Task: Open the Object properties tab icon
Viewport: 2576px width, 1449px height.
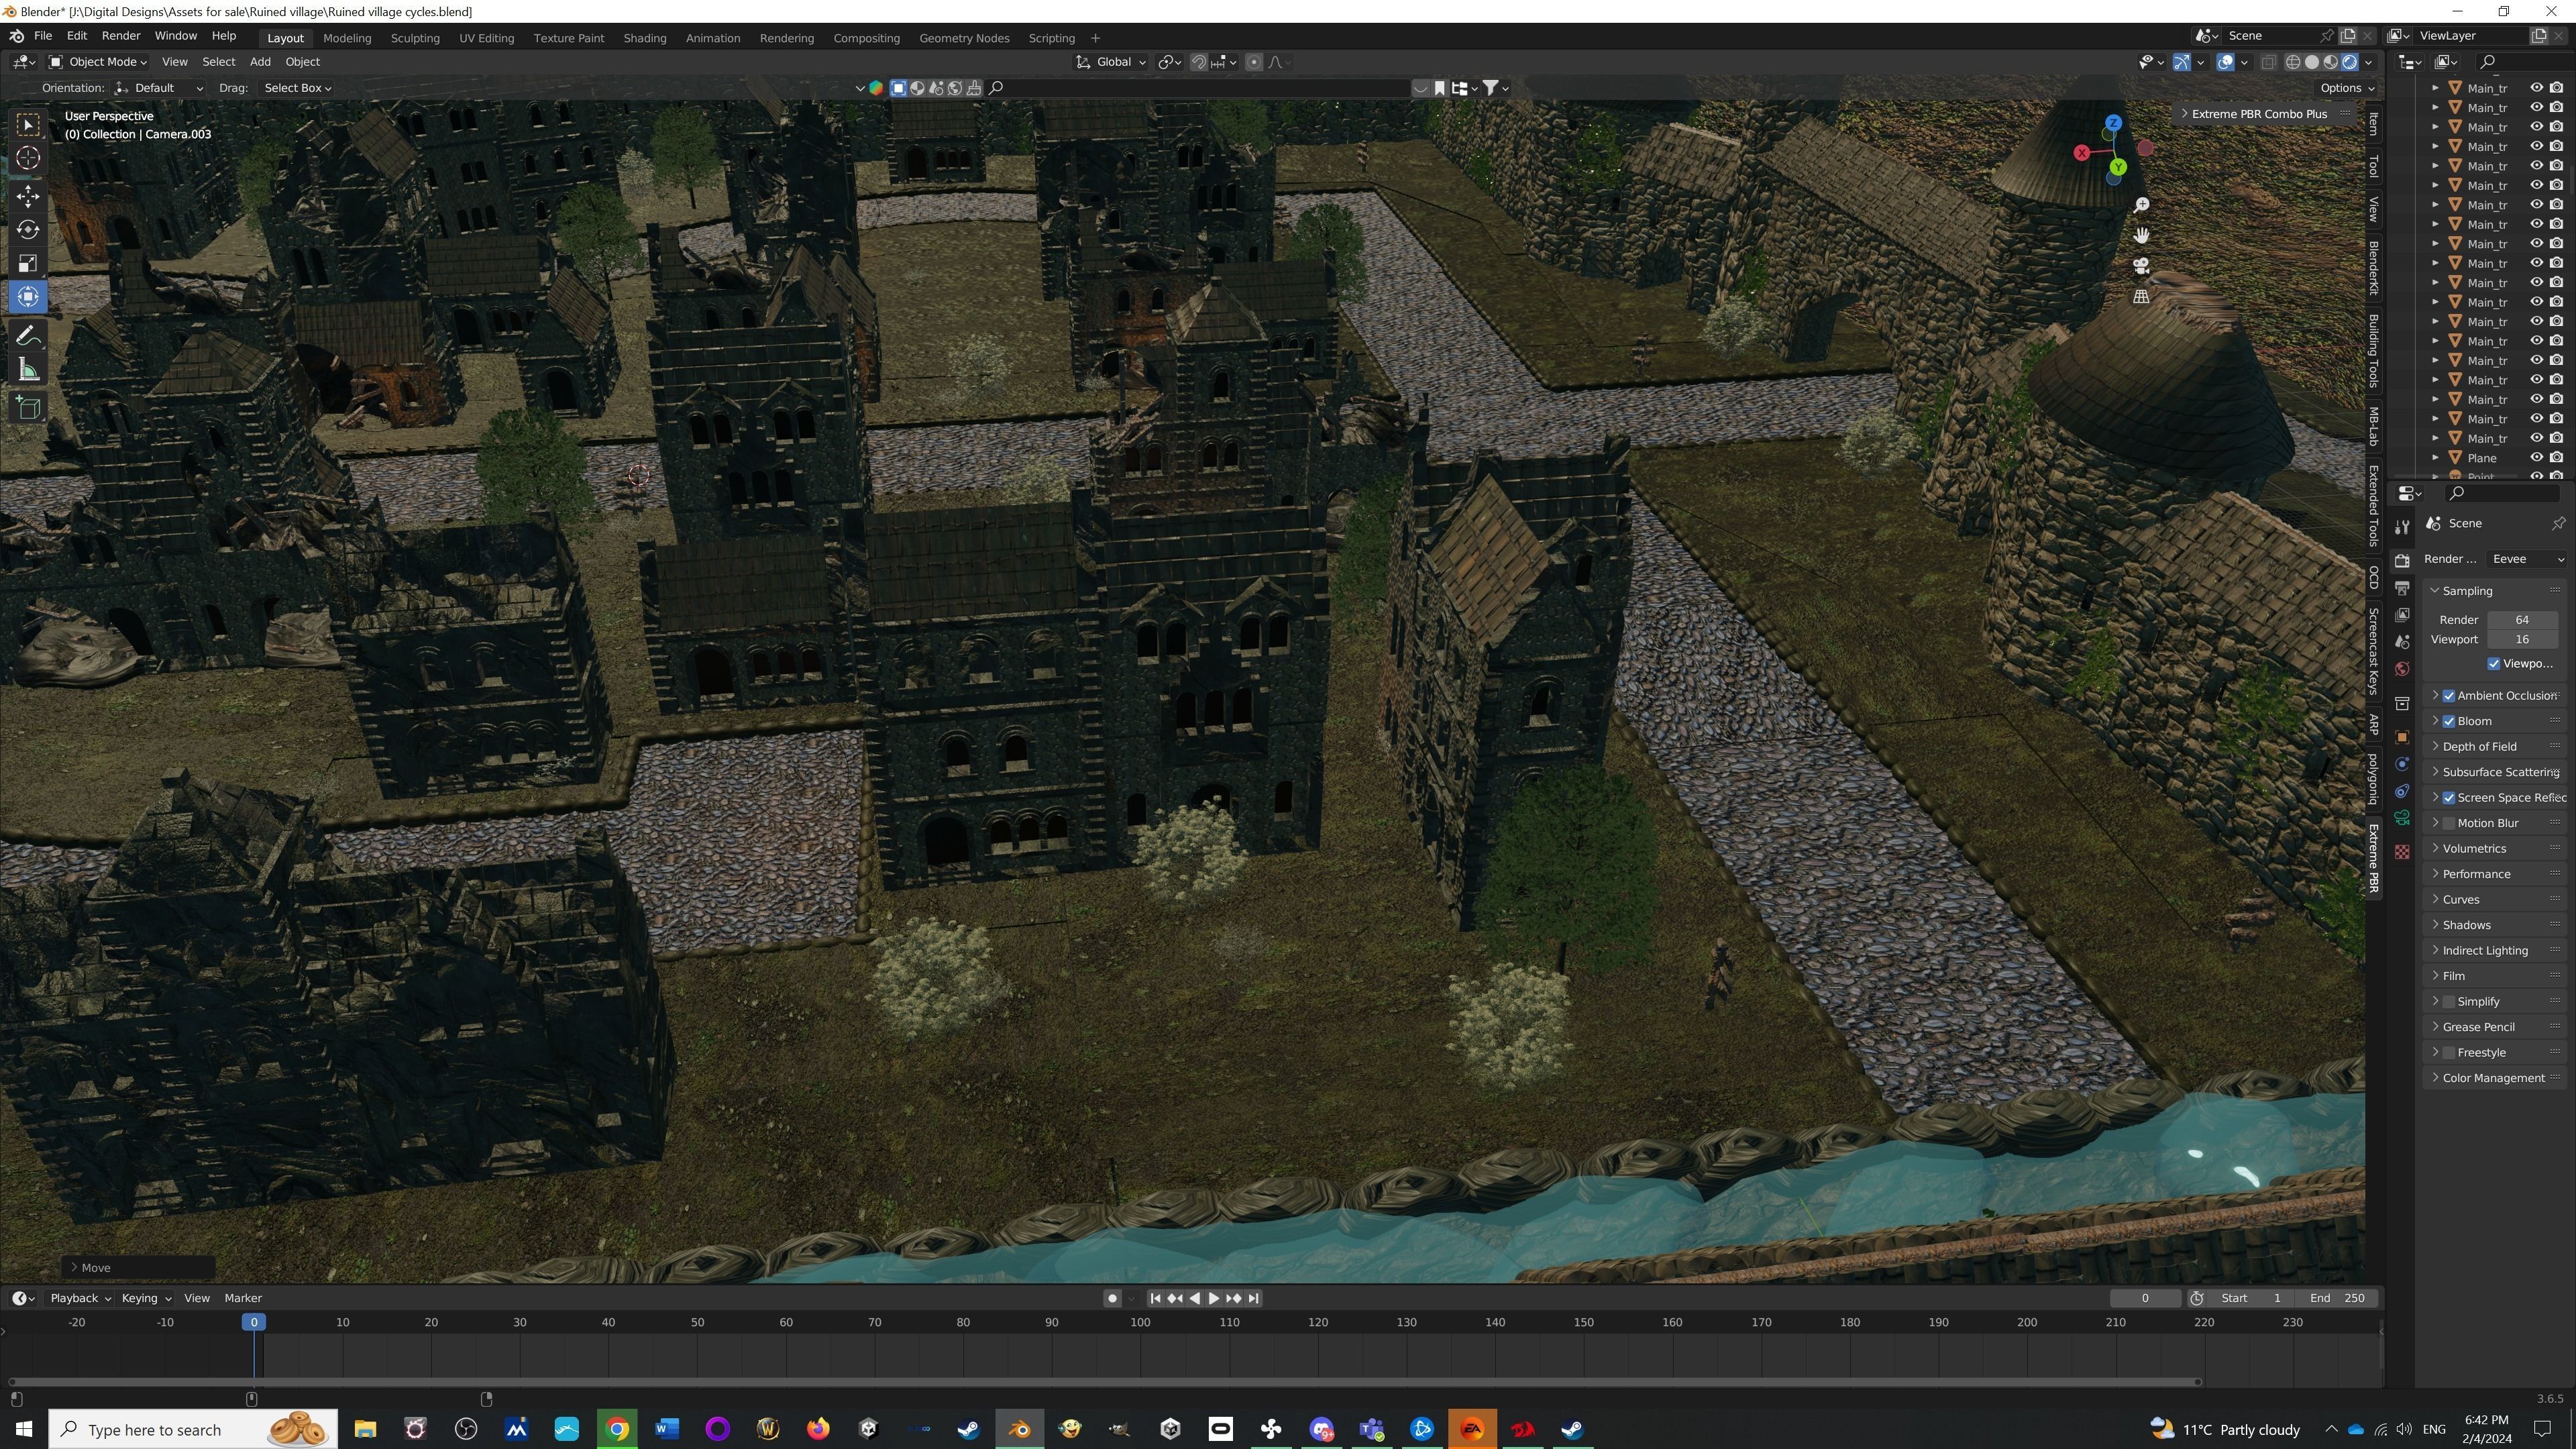Action: [x=2402, y=737]
